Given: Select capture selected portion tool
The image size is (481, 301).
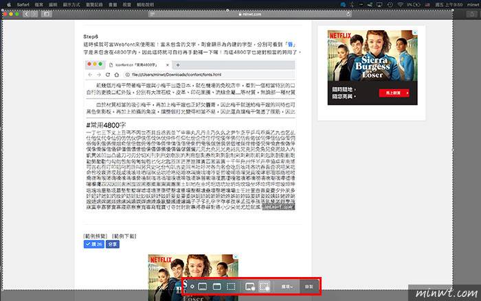Looking at the screenshot, I should pos(232,286).
